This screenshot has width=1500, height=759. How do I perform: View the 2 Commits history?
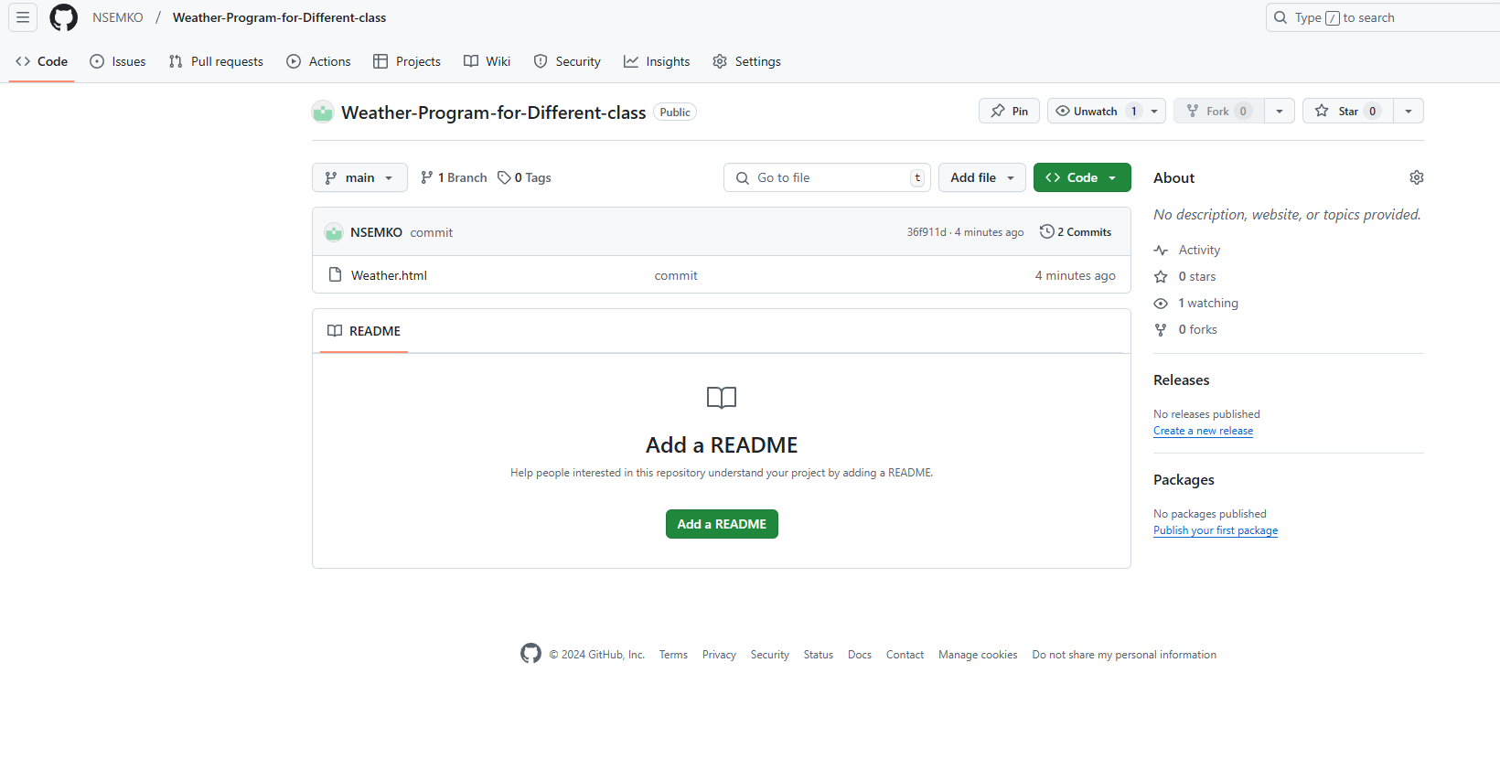(1076, 232)
